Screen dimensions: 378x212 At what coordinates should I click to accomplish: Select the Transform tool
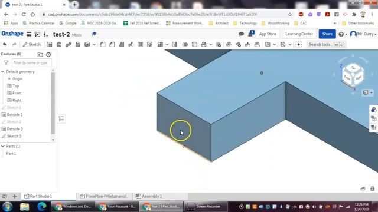[x=204, y=45]
